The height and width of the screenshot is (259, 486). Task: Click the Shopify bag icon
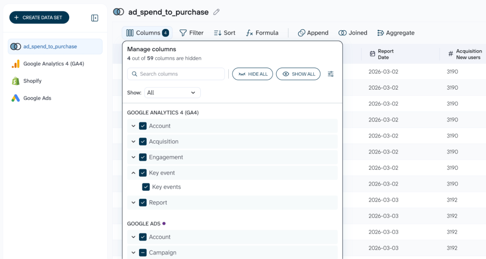click(16, 81)
